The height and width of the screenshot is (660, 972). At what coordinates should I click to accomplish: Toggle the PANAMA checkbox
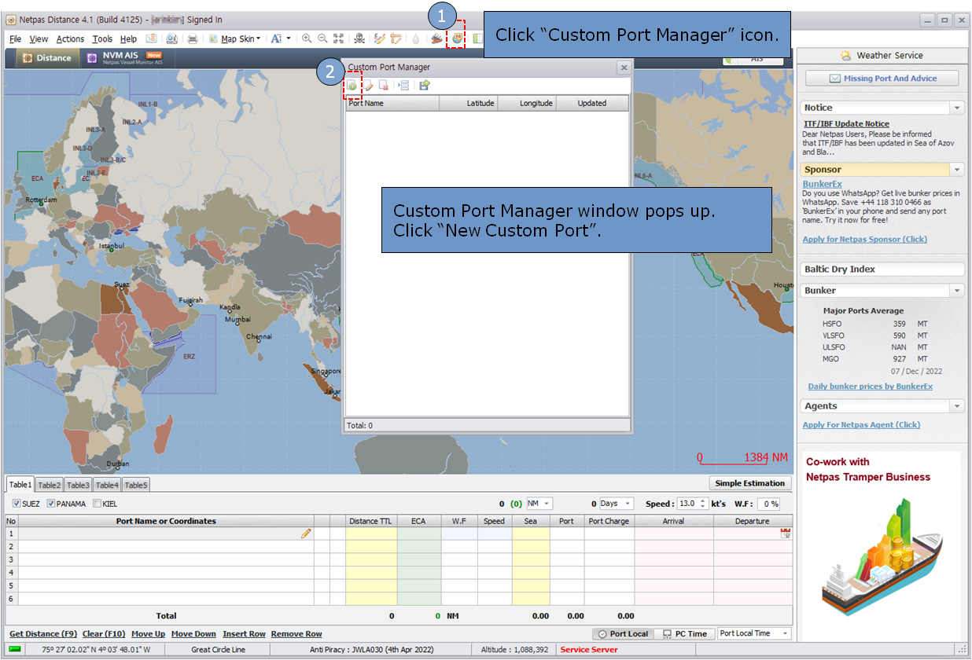(51, 504)
